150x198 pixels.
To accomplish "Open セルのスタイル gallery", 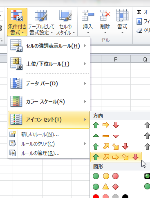I will point(65,22).
